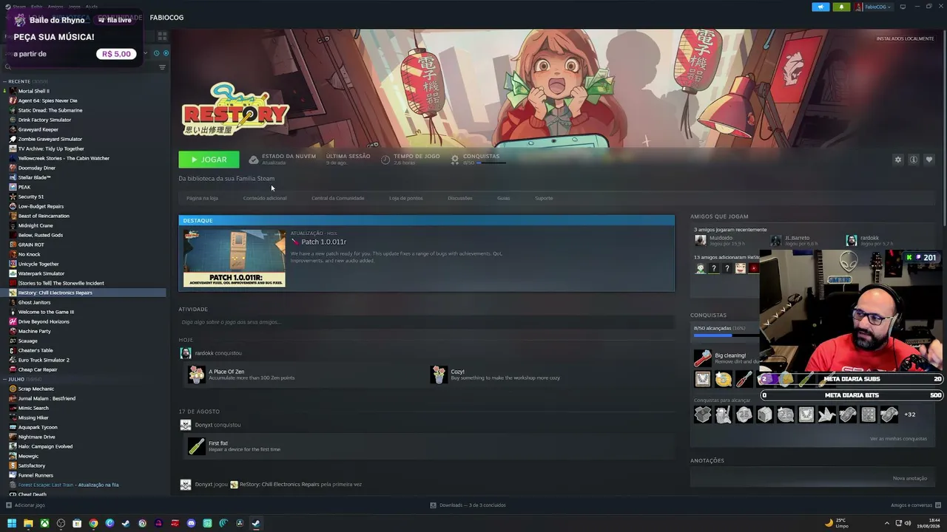Click the Windows clock in system tray
This screenshot has width=947, height=532.
pyautogui.click(x=928, y=523)
